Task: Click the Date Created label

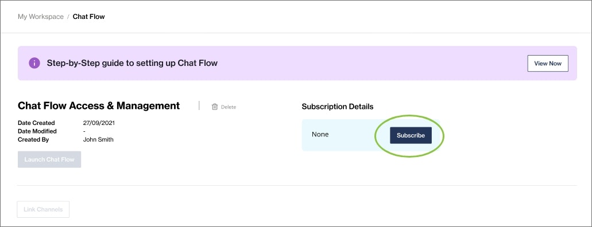Action: 36,123
